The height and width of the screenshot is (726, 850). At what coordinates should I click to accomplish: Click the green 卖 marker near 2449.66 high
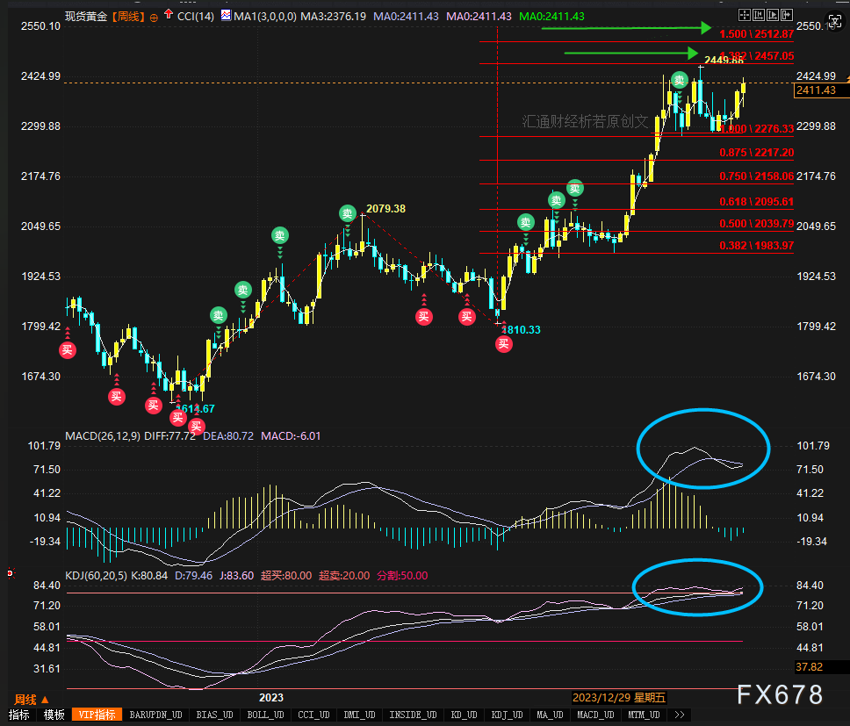(679, 80)
